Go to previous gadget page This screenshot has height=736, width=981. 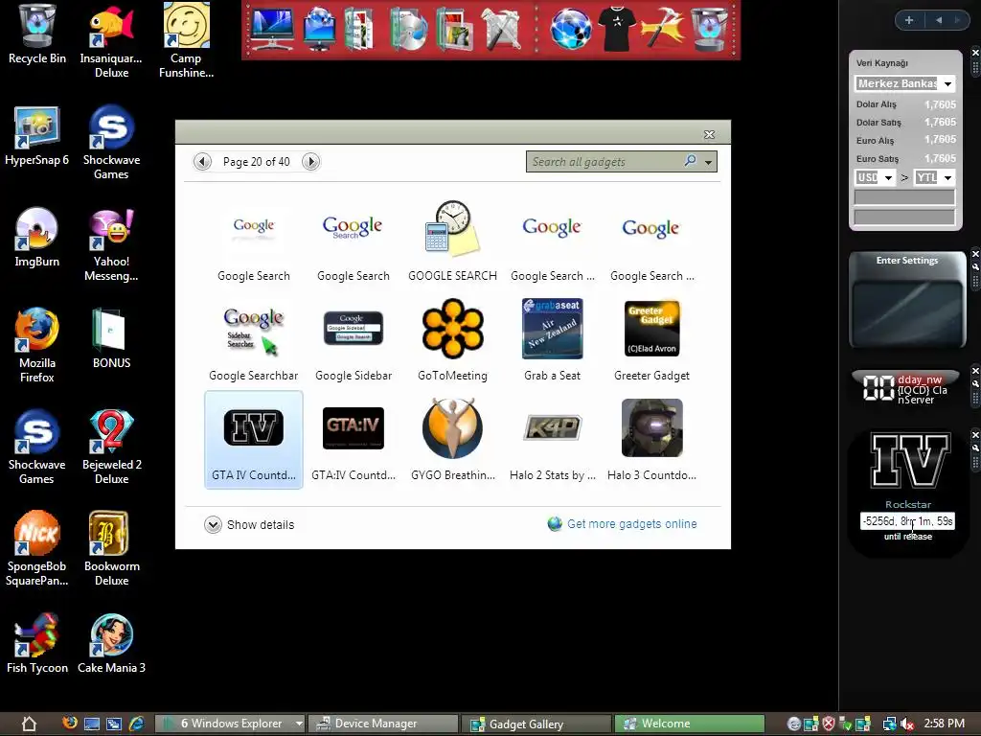coord(202,161)
